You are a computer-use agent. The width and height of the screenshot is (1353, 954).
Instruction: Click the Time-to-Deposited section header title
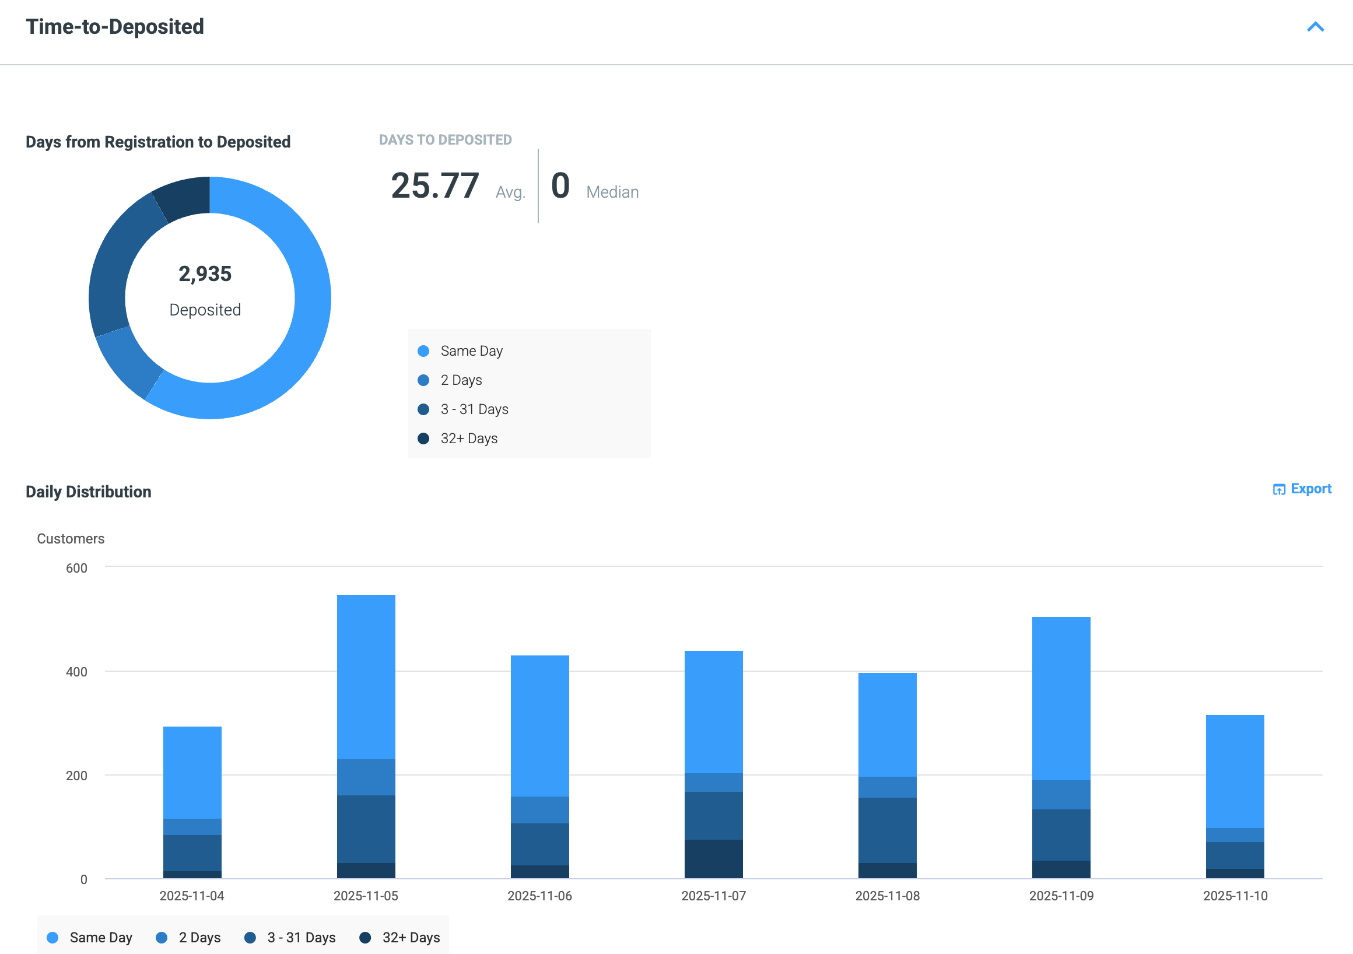[115, 26]
